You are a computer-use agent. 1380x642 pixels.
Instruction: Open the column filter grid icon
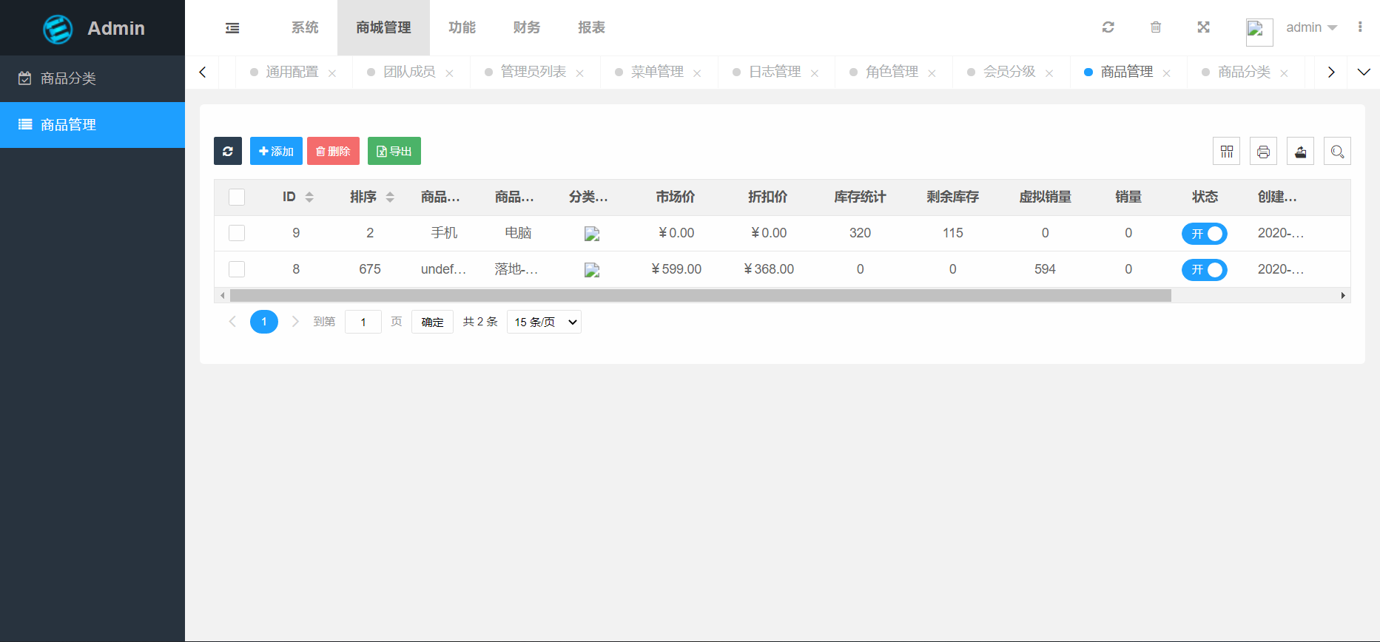1227,151
